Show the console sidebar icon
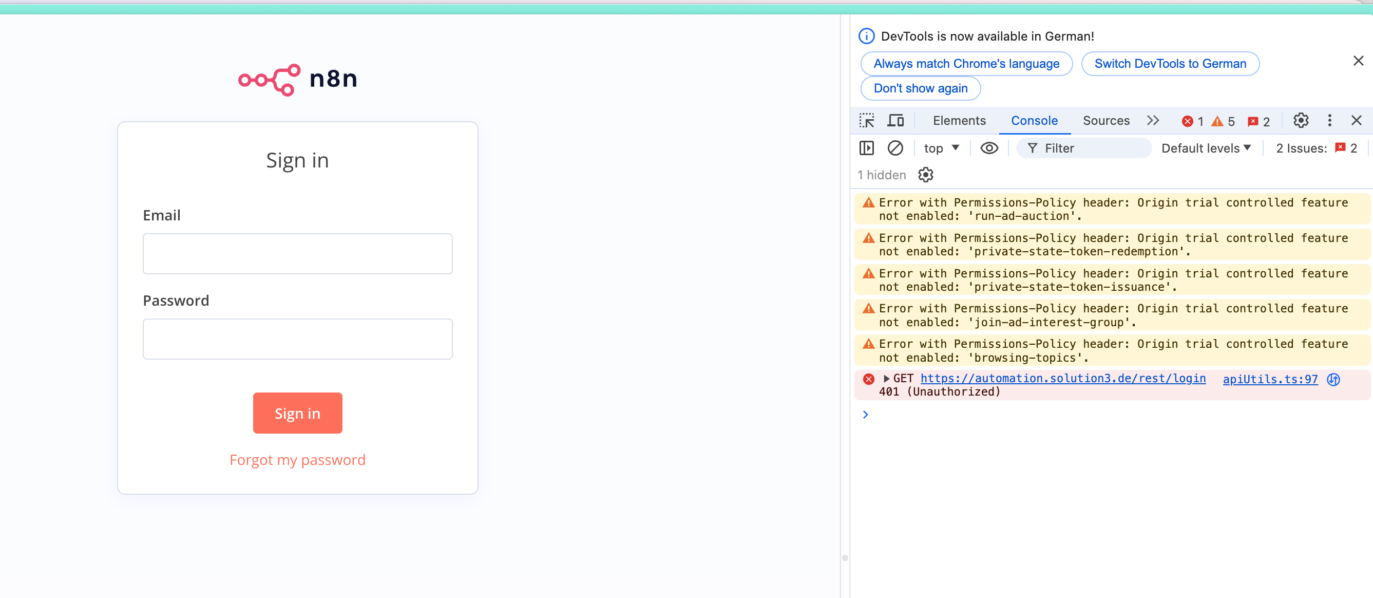The width and height of the screenshot is (1373, 598). point(867,148)
